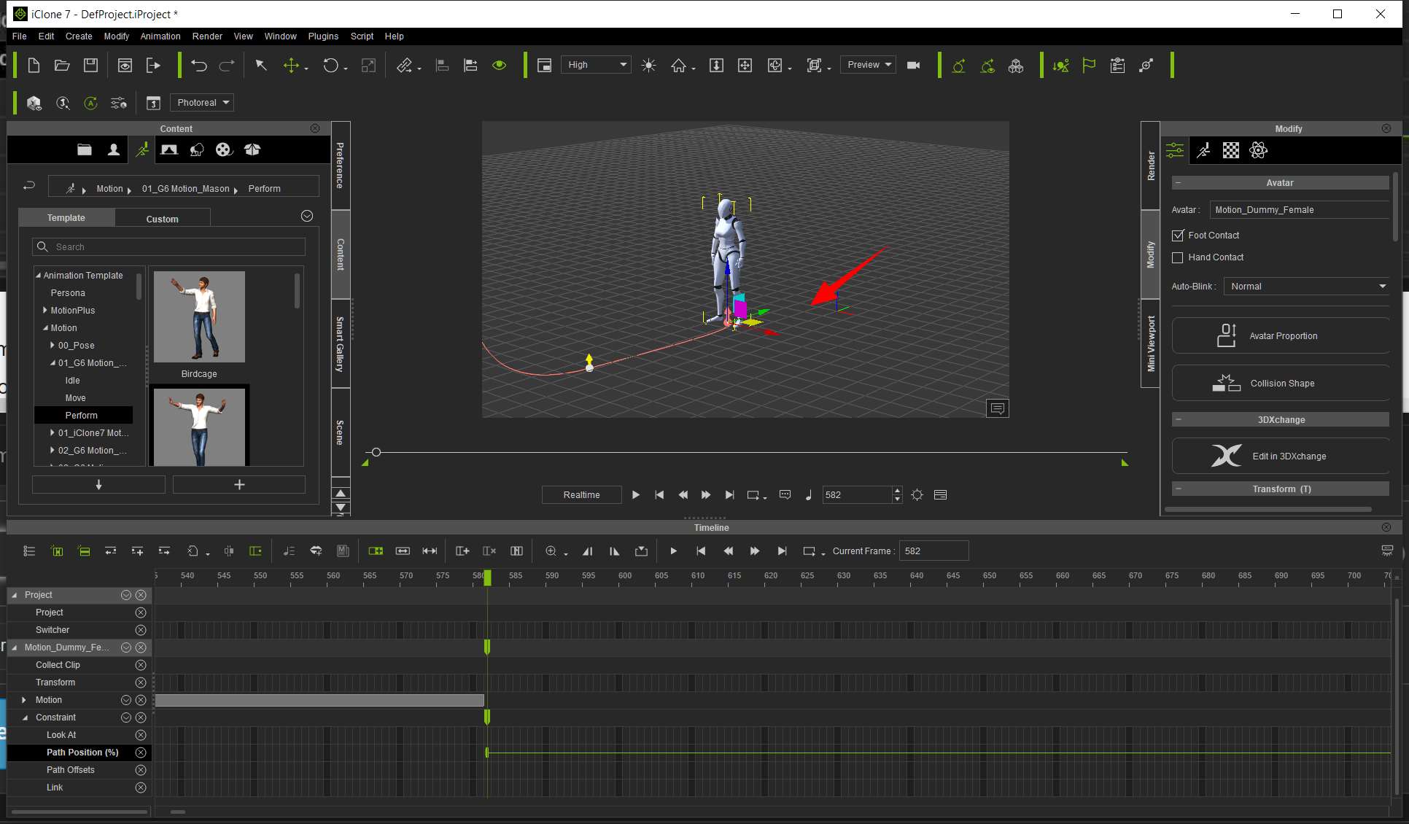Viewport: 1409px width, 824px height.
Task: Click the video camera record icon
Action: point(913,66)
